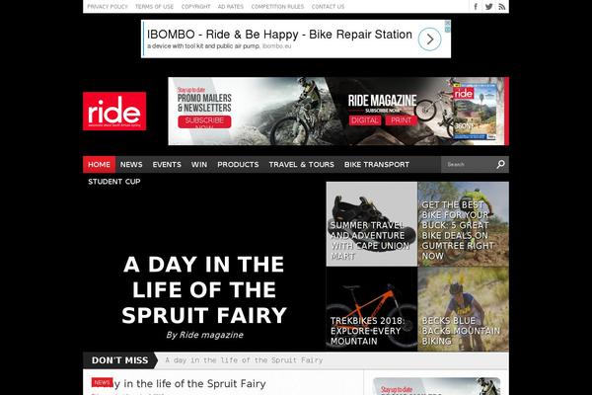Open the Becks Blue mountain biking tile
This screenshot has height=395, width=592.
click(464, 309)
